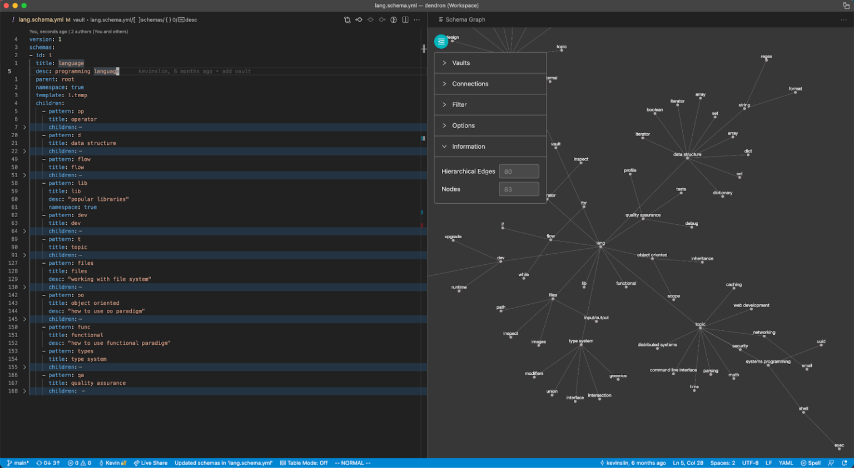Toggle Table Mode in status bar

(304, 463)
